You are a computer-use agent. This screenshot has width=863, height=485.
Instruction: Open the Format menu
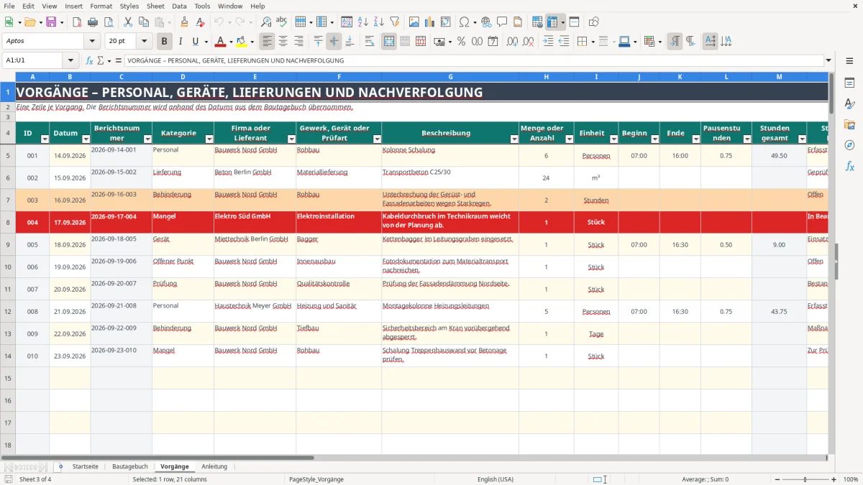(101, 6)
